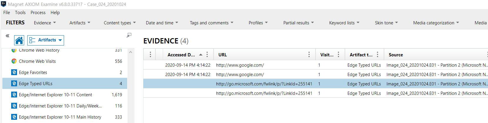Open Accessed Date column options menu
Screen dimensions: 488x123
click(207, 55)
